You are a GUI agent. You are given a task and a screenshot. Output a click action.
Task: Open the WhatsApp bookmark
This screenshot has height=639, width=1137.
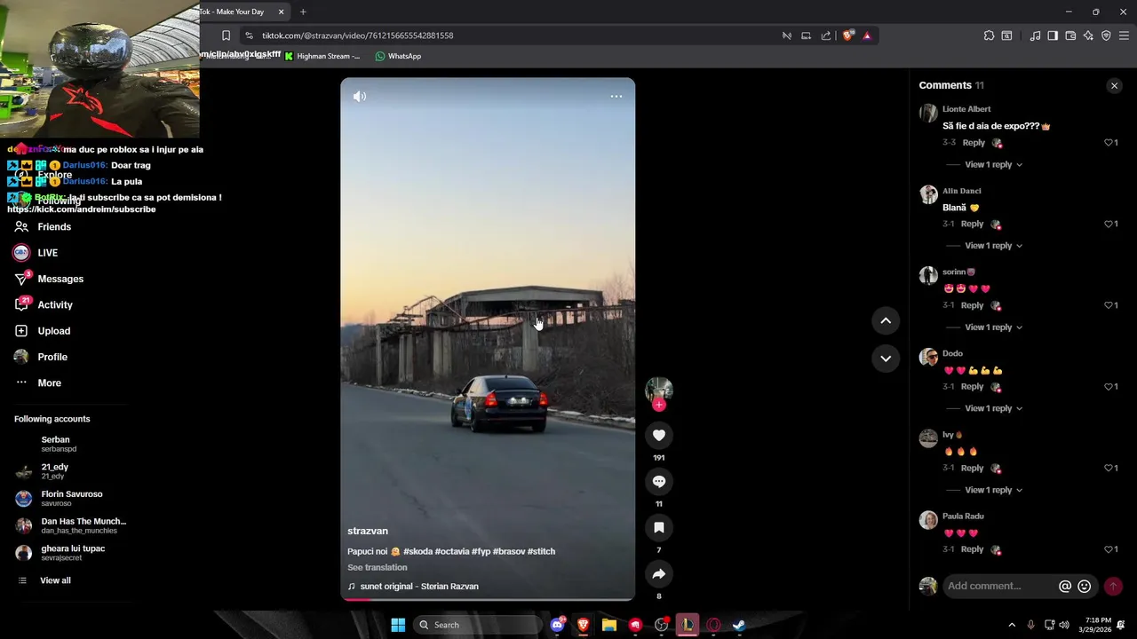click(398, 56)
